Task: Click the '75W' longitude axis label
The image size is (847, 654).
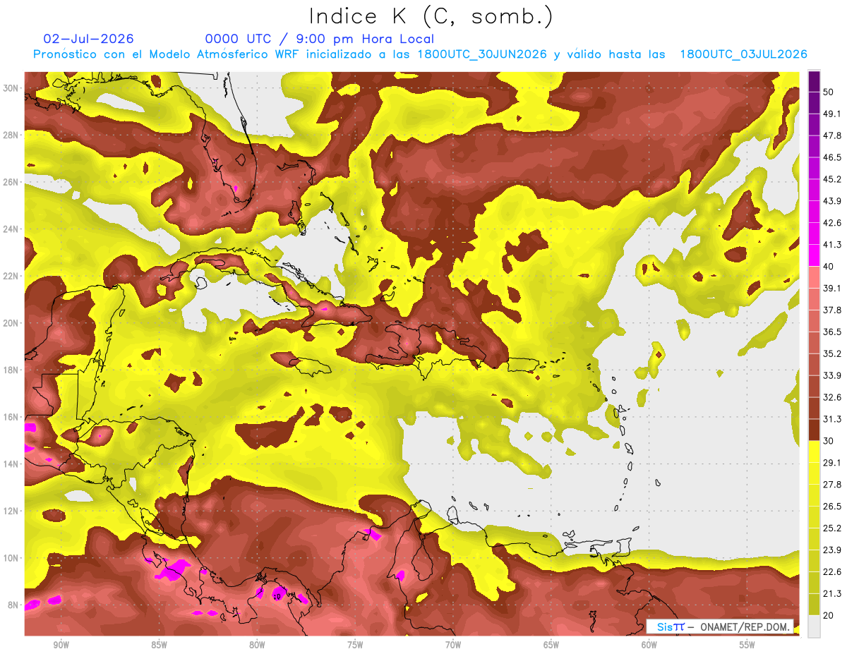Action: pos(355,646)
